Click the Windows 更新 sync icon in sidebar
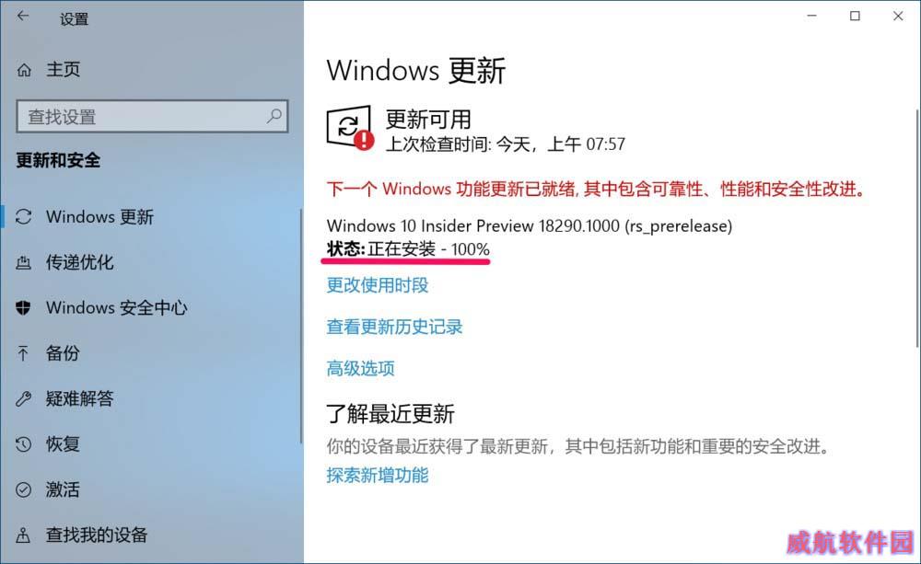The image size is (921, 564). pyautogui.click(x=24, y=216)
